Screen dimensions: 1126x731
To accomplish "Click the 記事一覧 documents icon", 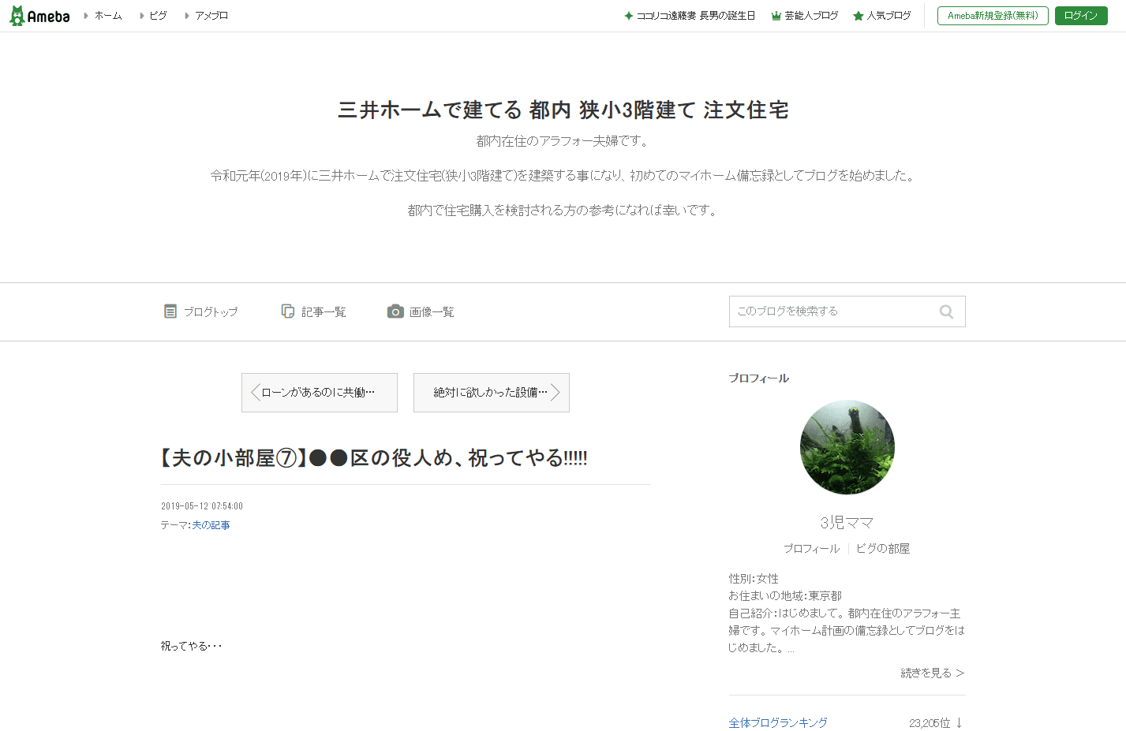I will click(x=288, y=311).
